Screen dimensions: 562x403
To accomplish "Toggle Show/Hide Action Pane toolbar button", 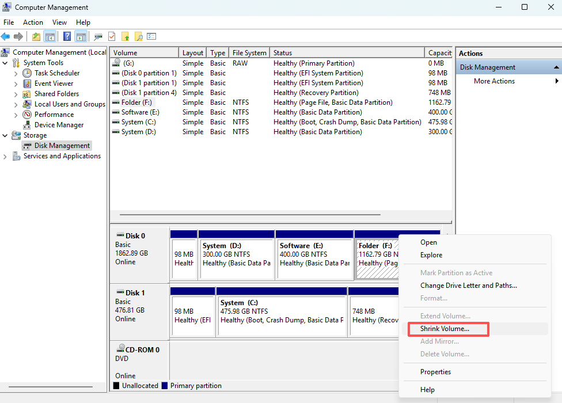I will tap(81, 37).
